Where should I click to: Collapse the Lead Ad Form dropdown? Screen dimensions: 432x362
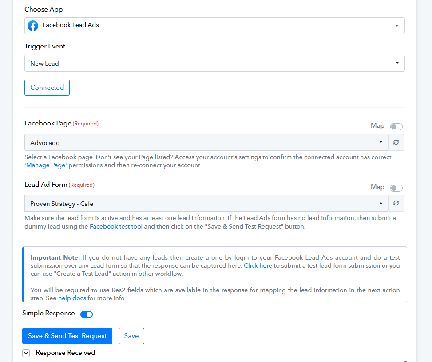click(x=206, y=203)
